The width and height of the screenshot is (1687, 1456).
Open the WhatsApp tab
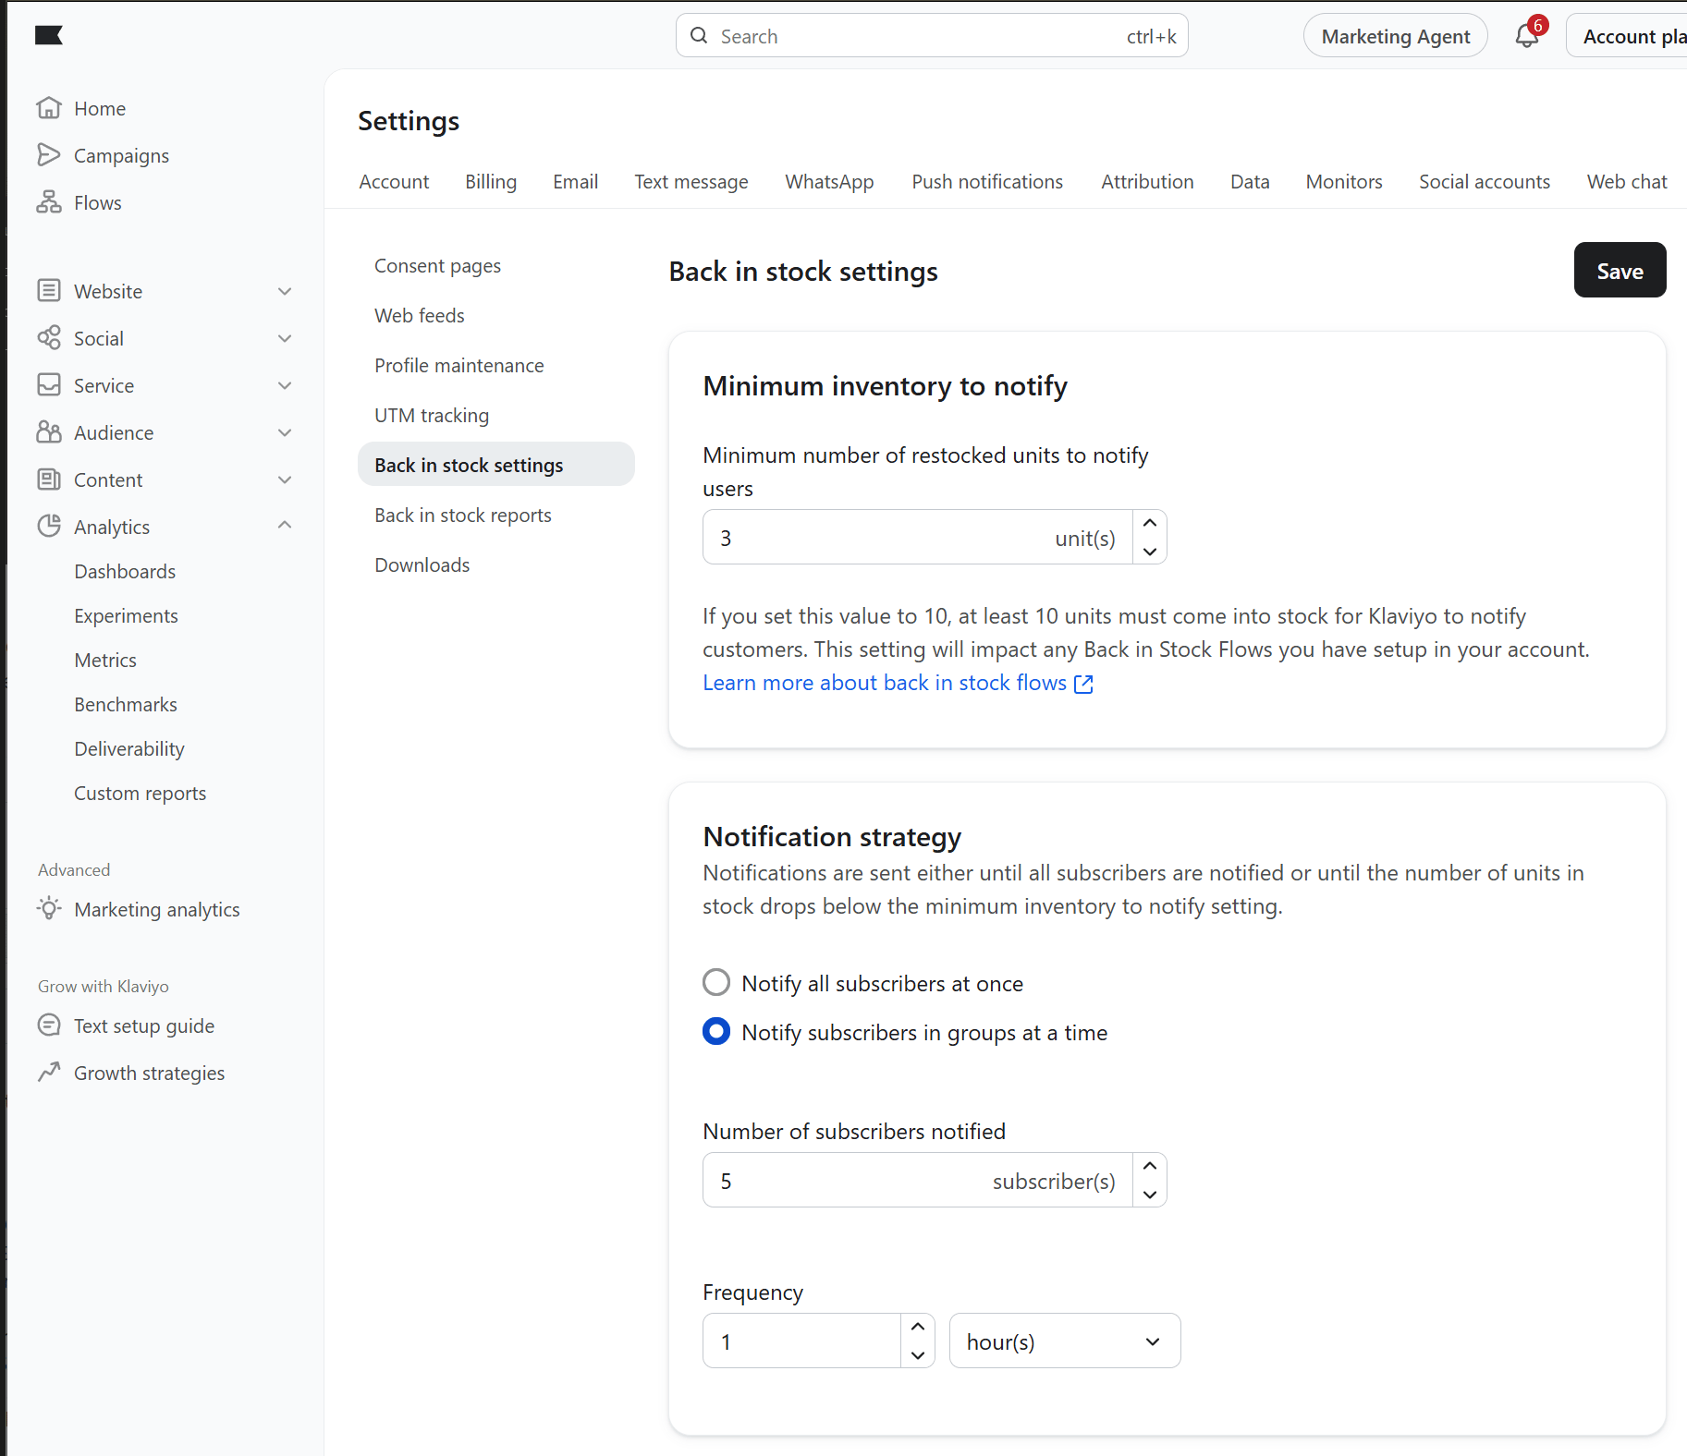(x=829, y=182)
